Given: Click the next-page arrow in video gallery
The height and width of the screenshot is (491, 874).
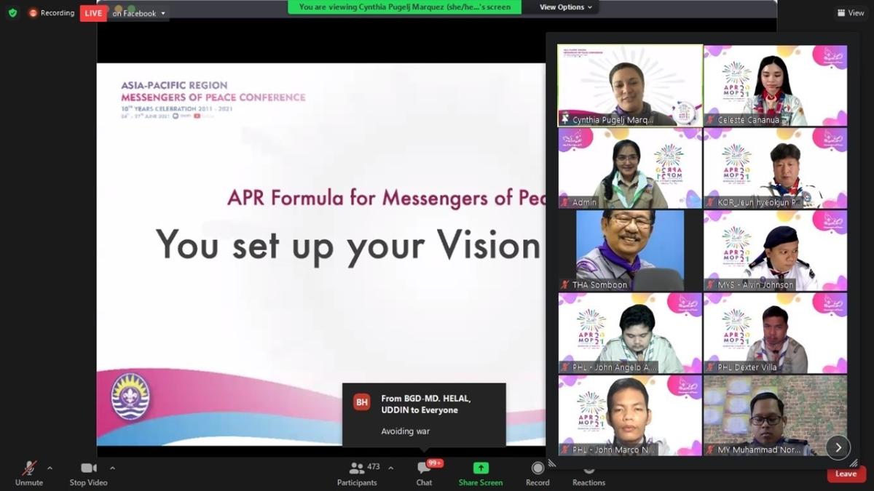Looking at the screenshot, I should (x=838, y=447).
